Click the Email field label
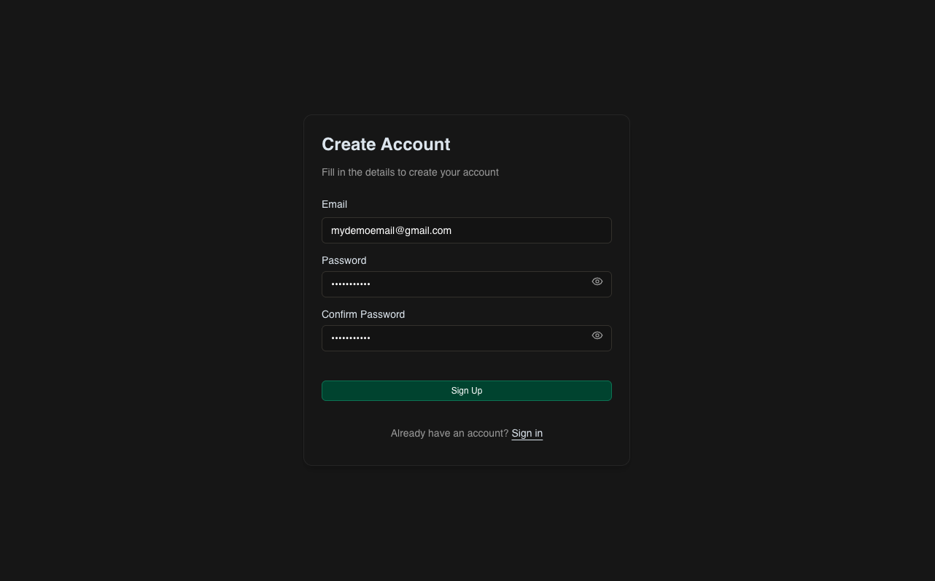The height and width of the screenshot is (581, 935). 334,204
